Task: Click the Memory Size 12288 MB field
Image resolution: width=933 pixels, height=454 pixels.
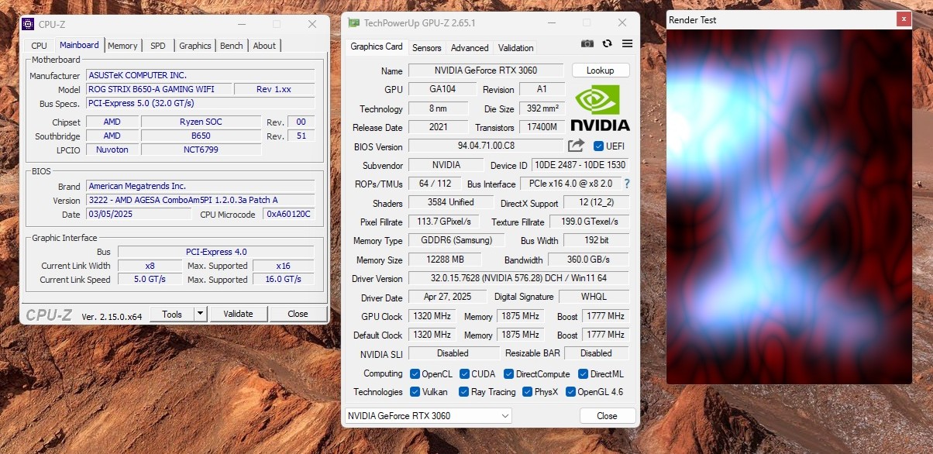Action: click(446, 260)
